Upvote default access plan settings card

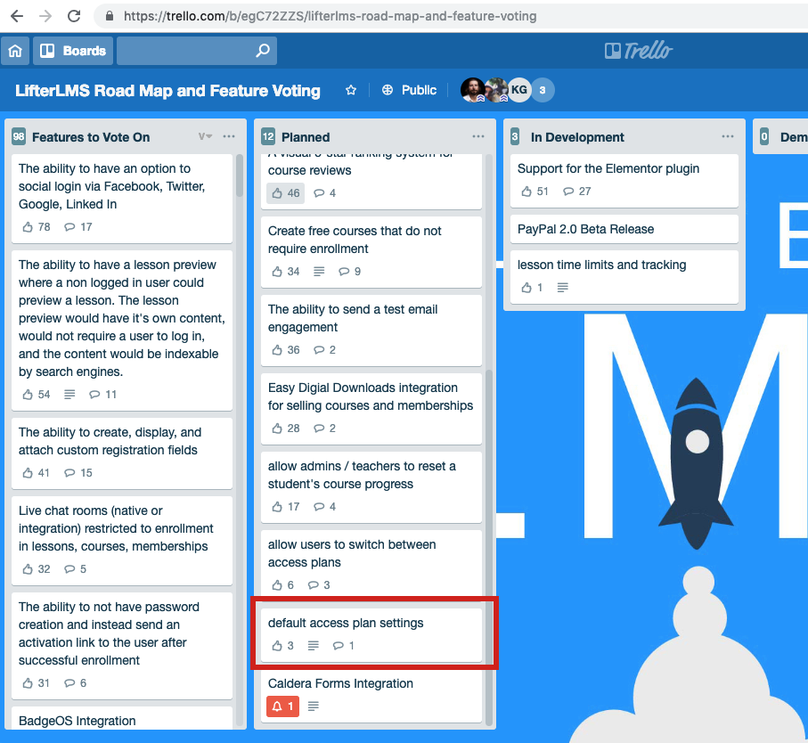coord(282,646)
